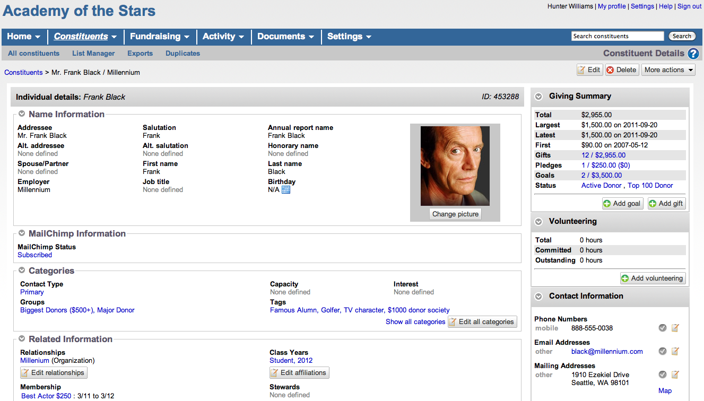Click the edit icon beside the mailing address
The image size is (704, 401).
pyautogui.click(x=675, y=375)
